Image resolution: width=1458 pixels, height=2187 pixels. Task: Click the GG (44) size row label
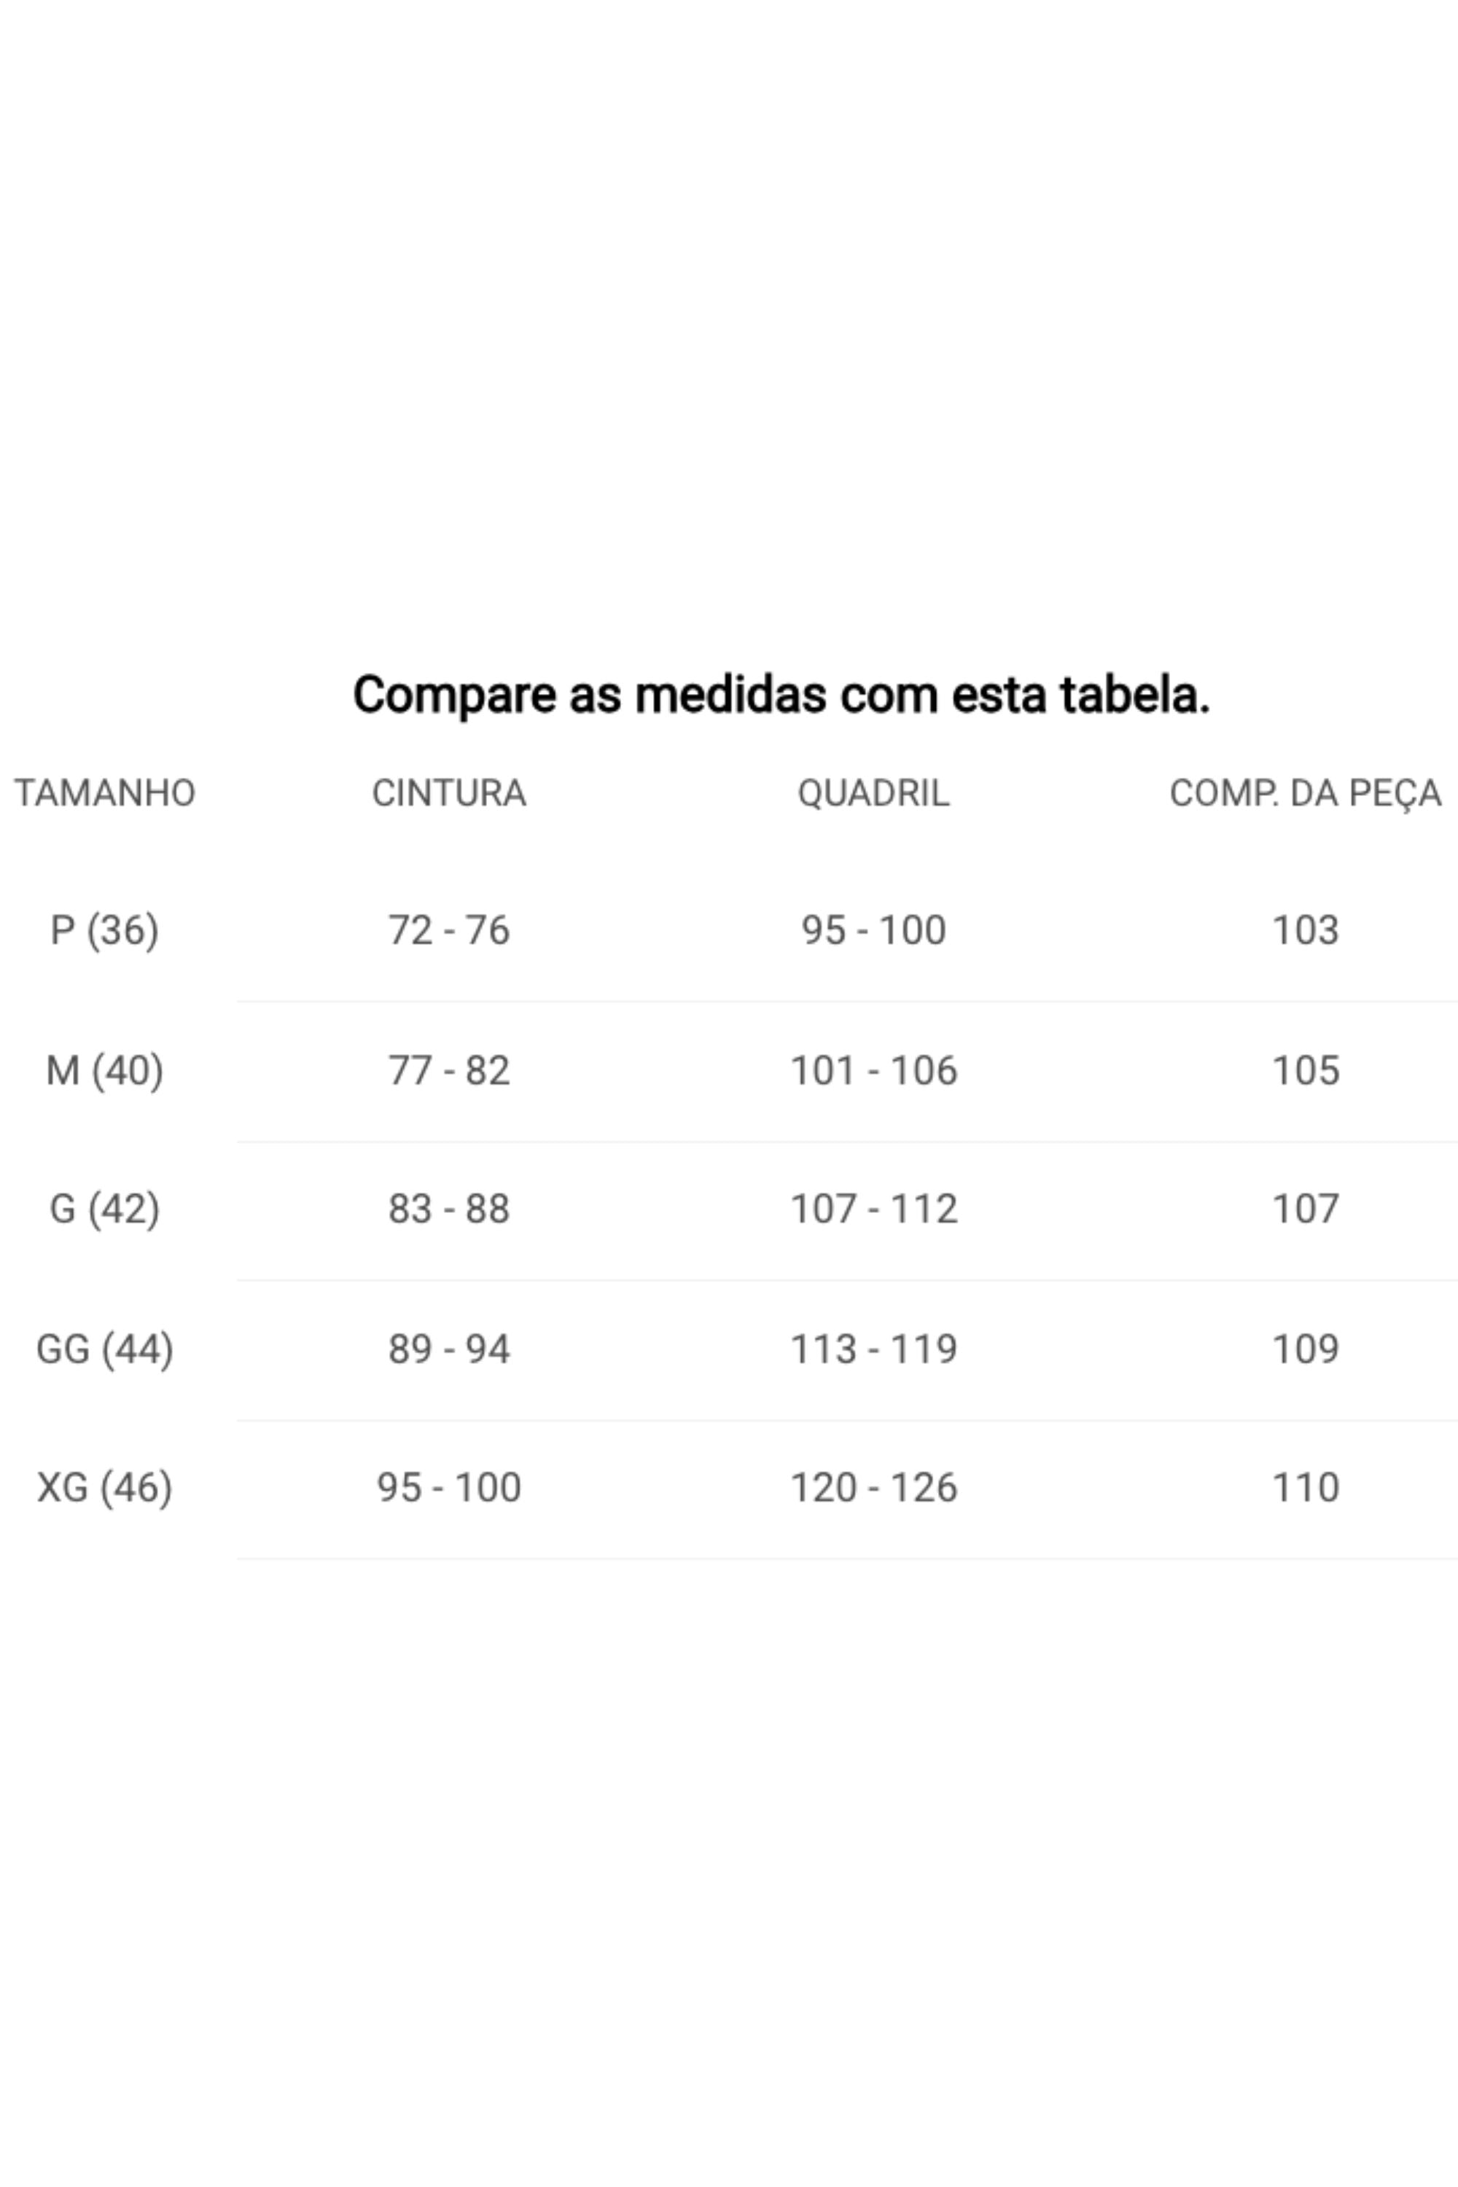(104, 1349)
